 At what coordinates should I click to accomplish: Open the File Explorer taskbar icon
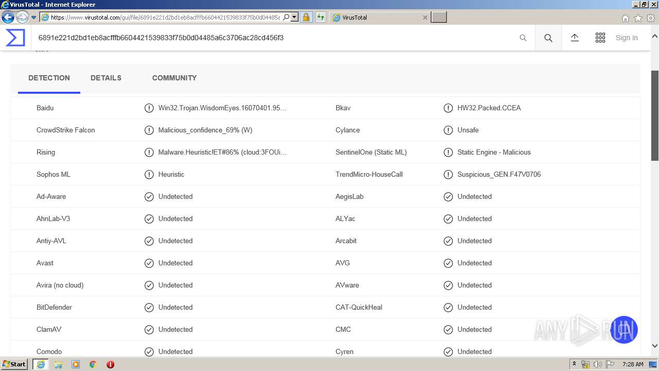click(58, 364)
